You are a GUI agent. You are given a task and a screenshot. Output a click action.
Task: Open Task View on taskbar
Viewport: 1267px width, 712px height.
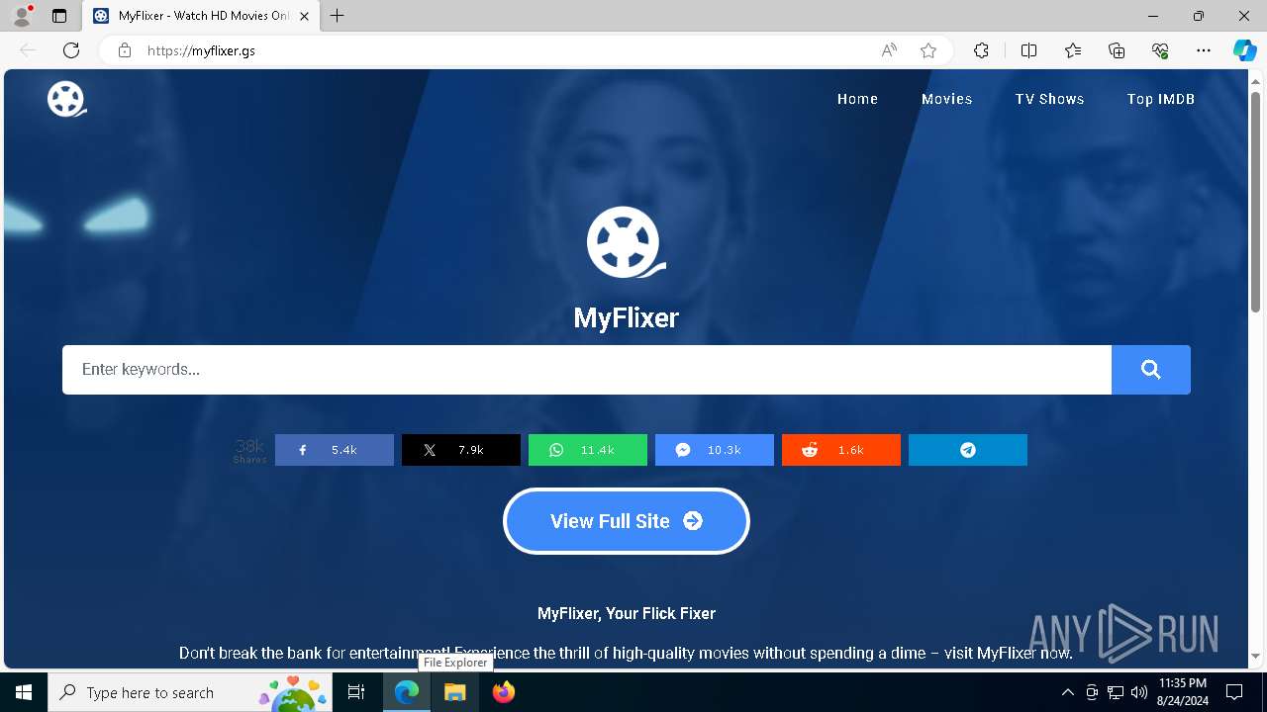click(x=357, y=692)
